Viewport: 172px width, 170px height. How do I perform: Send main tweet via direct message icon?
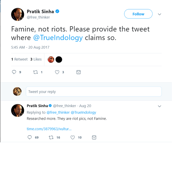[x=79, y=72]
